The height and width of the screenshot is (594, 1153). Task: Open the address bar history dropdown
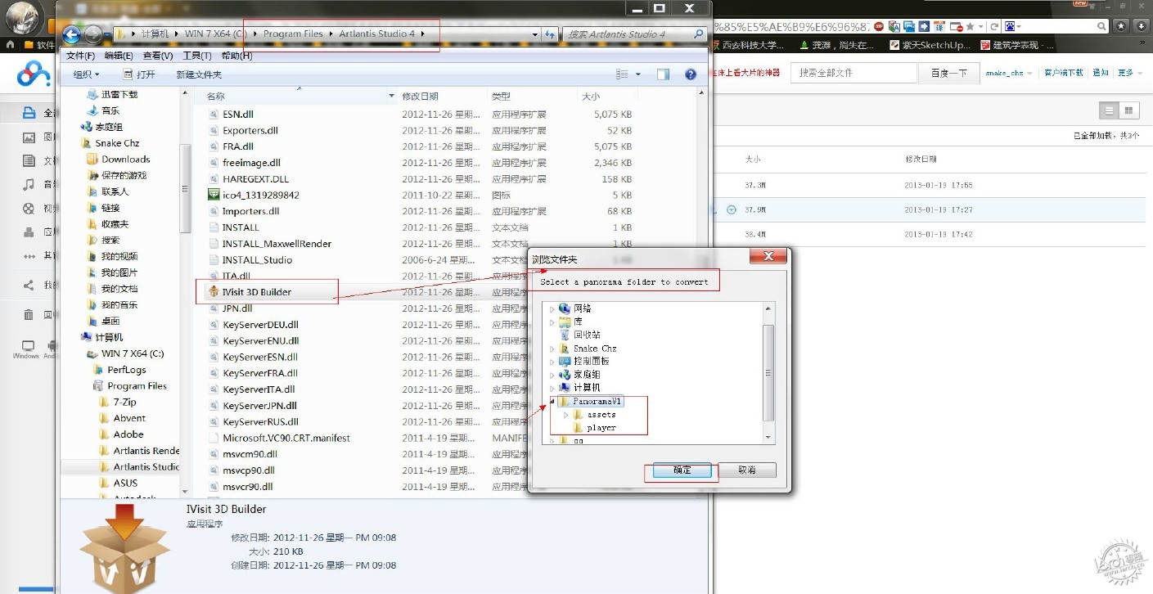click(x=535, y=34)
